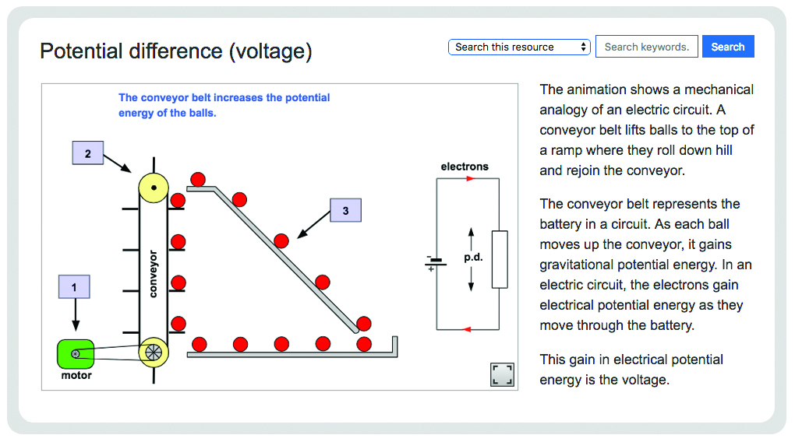Image resolution: width=795 pixels, height=442 pixels.
Task: Select label box number 2
Action: (x=88, y=153)
